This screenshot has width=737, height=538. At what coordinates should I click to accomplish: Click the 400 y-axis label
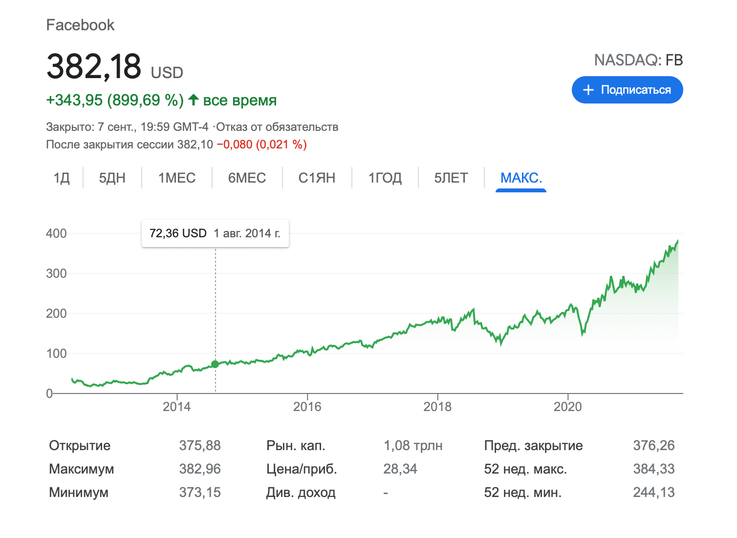point(56,233)
